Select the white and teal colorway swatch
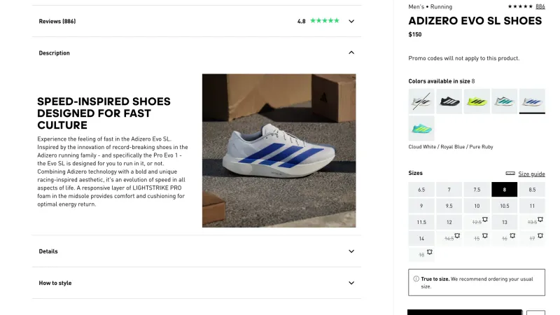 [504, 101]
